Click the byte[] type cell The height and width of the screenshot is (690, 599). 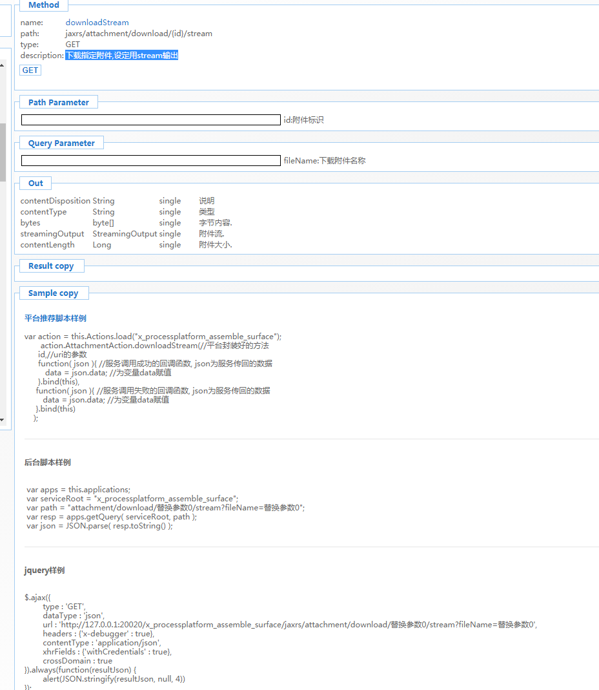click(x=103, y=223)
